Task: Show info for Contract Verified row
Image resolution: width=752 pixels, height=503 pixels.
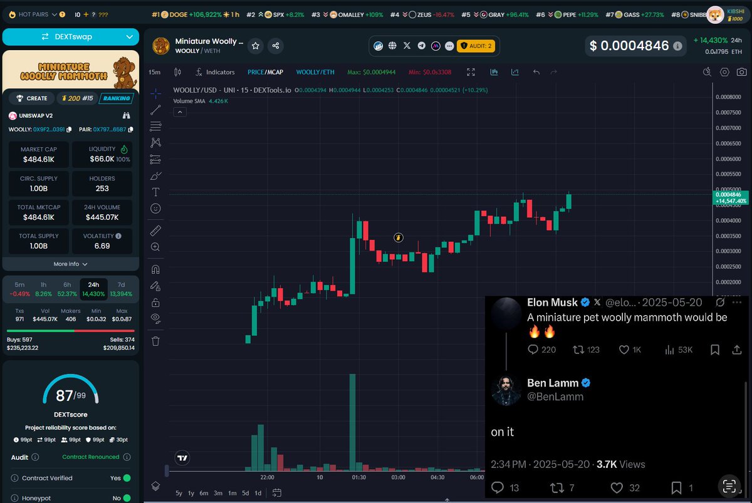Action: point(16,478)
